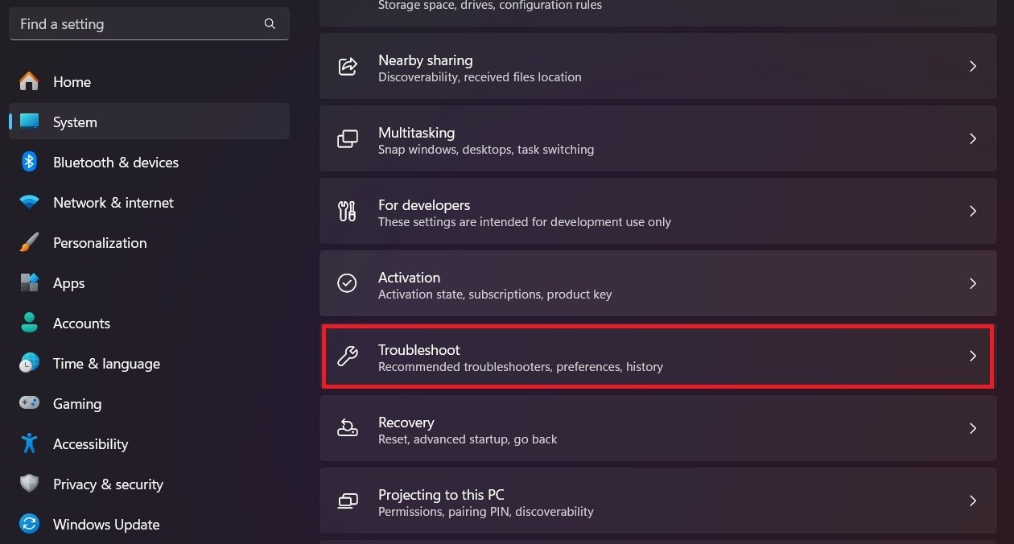Click the Troubleshoot title text
1014x544 pixels.
pos(419,349)
